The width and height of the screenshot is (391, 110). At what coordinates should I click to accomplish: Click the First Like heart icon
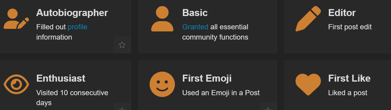point(308,84)
